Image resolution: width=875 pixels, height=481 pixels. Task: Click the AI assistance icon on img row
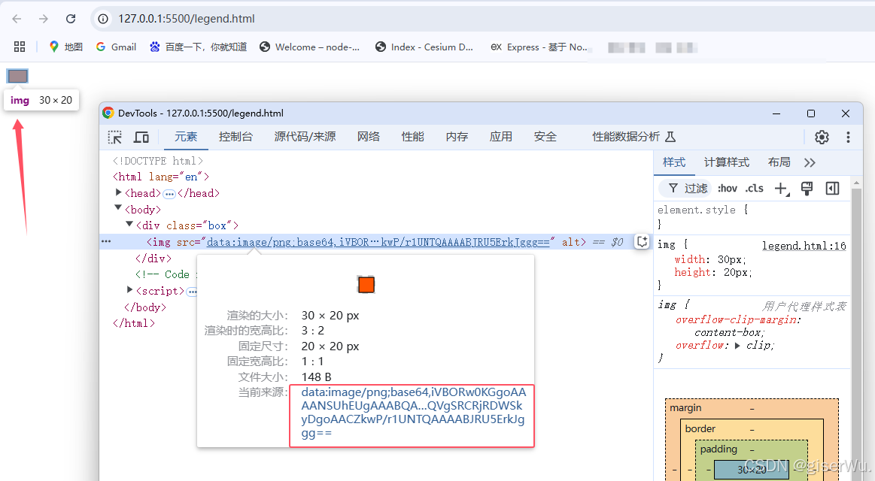coord(642,241)
